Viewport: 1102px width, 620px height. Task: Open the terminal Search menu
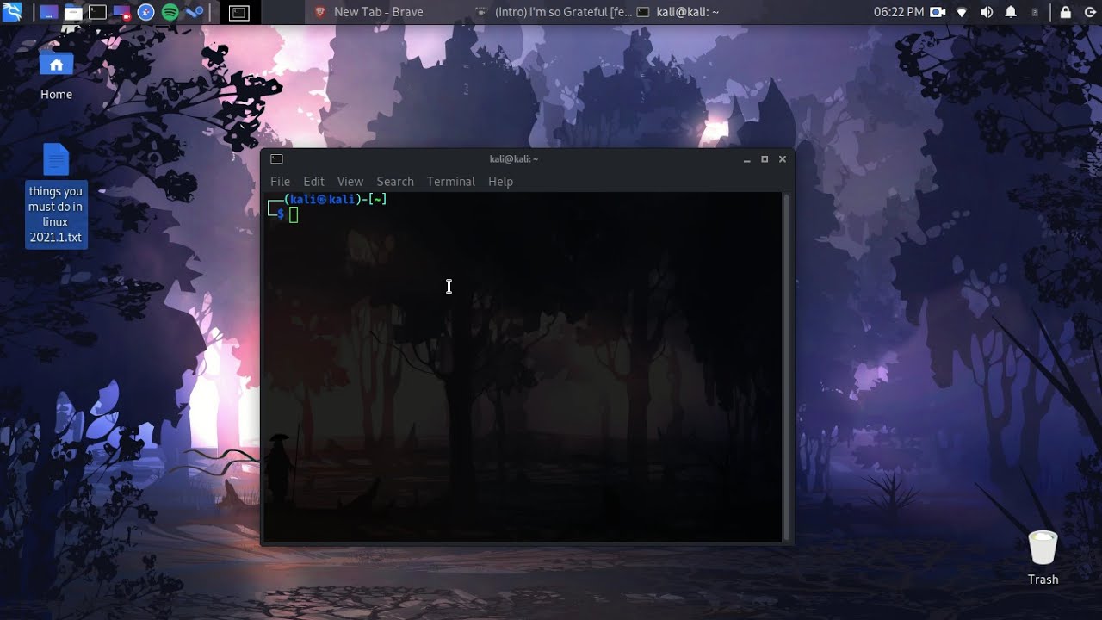[x=395, y=182]
